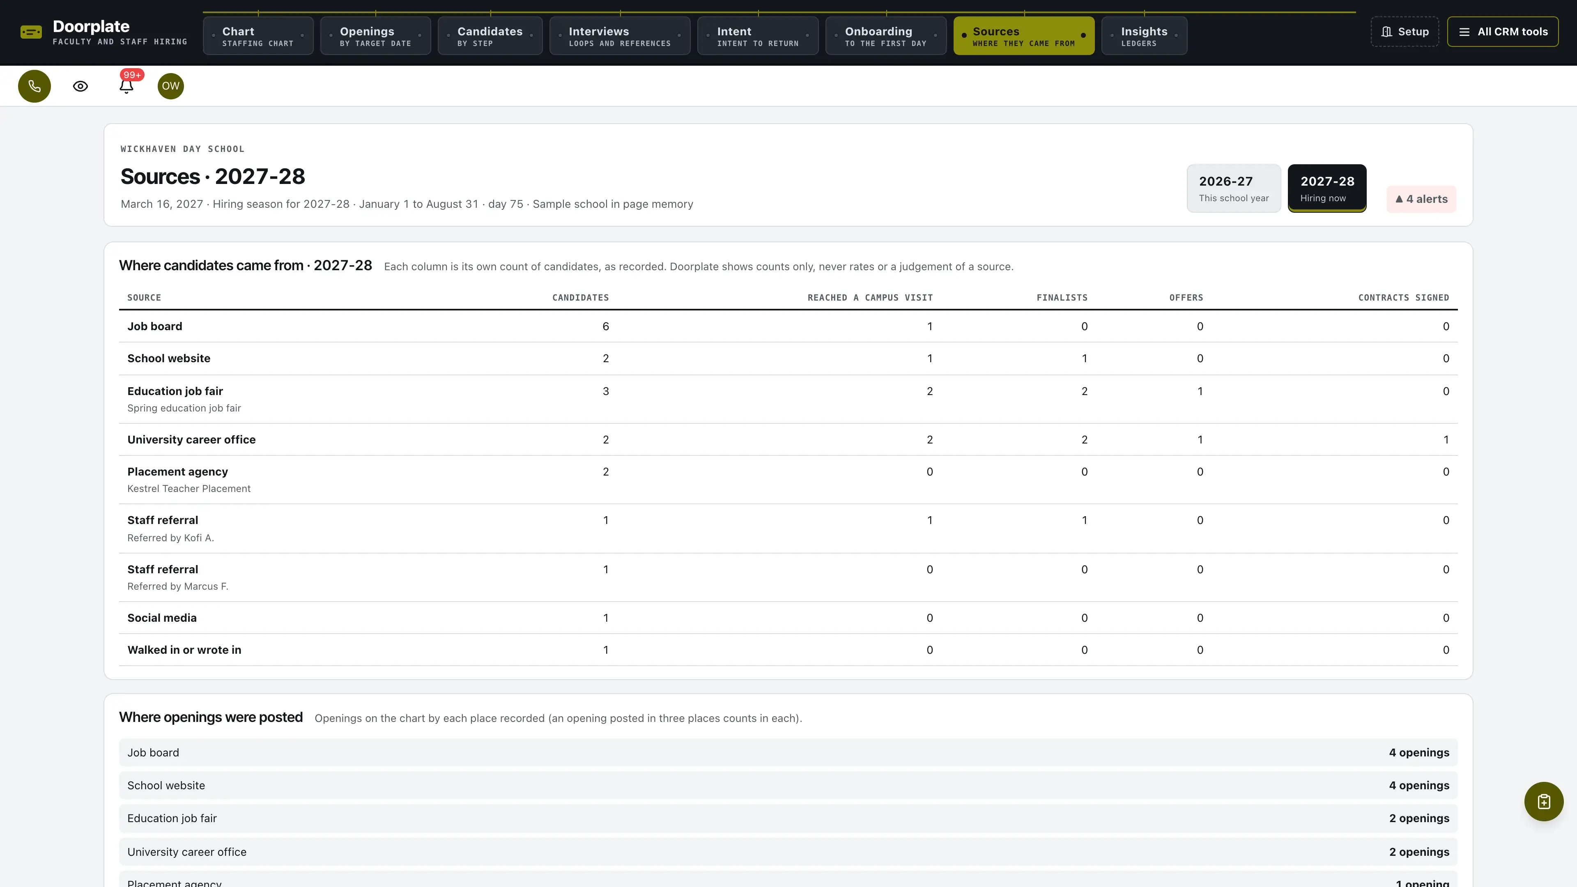Click Education job fair 2 openings row
The width and height of the screenshot is (1577, 887).
[788, 818]
